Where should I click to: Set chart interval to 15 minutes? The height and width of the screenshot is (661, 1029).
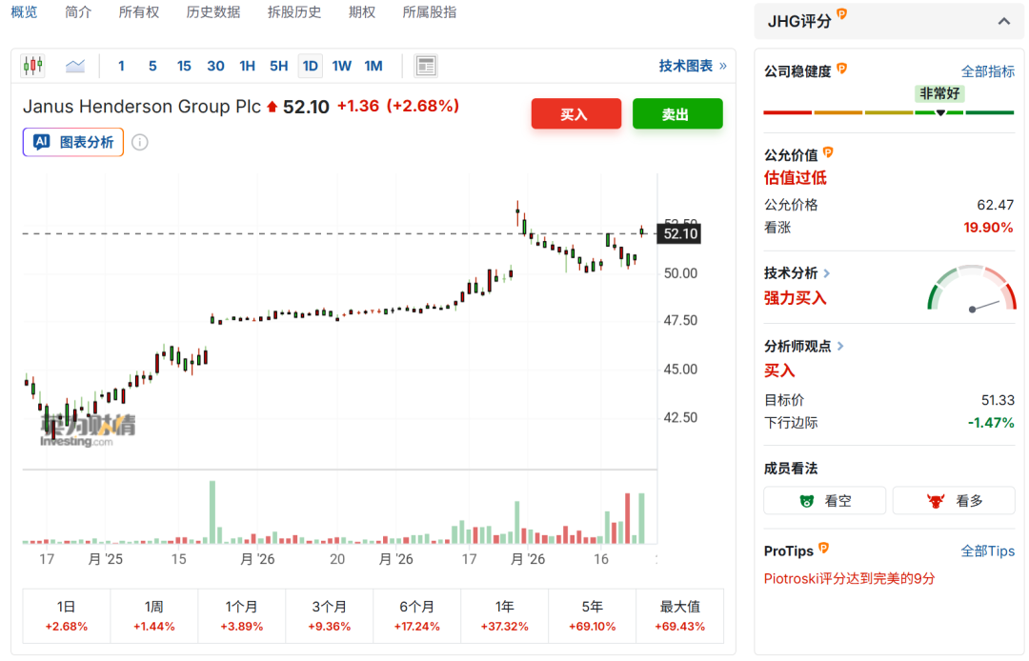[x=184, y=67]
